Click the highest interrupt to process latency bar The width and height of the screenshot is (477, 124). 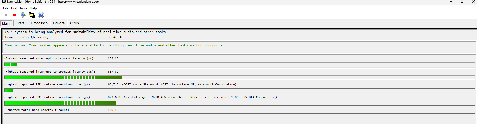63,77
